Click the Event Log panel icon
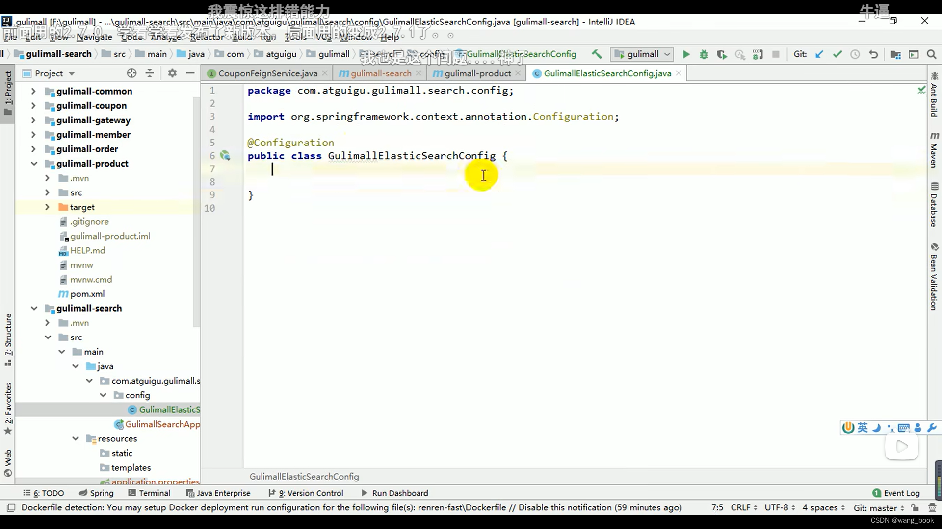Viewport: 942px width, 529px height. point(872,493)
